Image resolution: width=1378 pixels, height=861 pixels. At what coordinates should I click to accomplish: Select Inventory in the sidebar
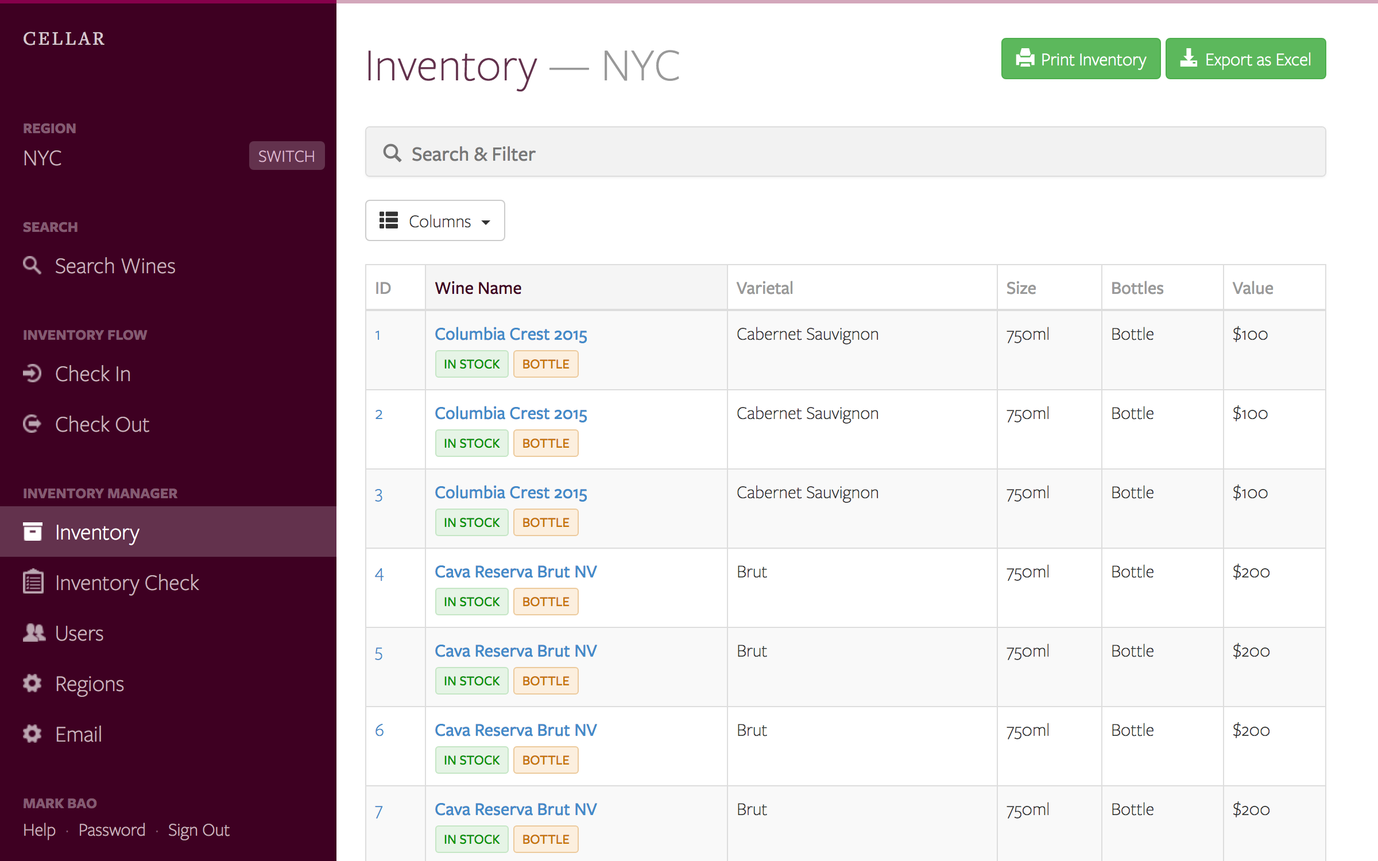168,532
